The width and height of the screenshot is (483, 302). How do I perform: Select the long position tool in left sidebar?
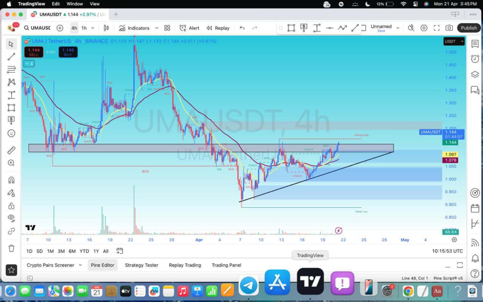11,120
